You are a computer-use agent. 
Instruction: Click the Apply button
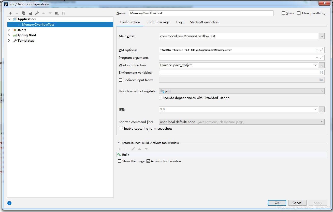(x=318, y=203)
